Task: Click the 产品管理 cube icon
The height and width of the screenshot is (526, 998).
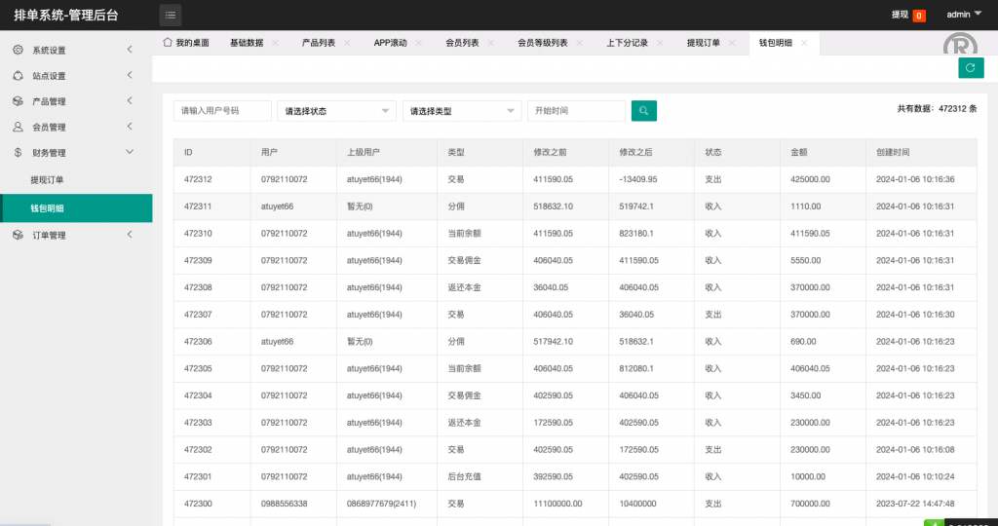Action: click(18, 101)
